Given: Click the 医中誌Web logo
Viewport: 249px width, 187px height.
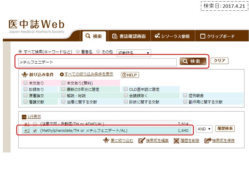Looking at the screenshot, I should tap(37, 26).
